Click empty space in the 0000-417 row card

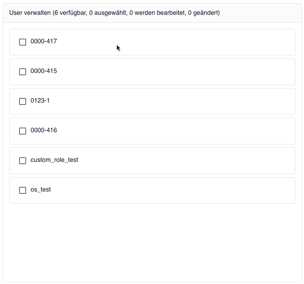pyautogui.click(x=195, y=42)
